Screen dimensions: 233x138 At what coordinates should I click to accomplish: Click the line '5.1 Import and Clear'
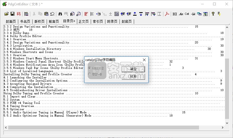(x=20, y=96)
